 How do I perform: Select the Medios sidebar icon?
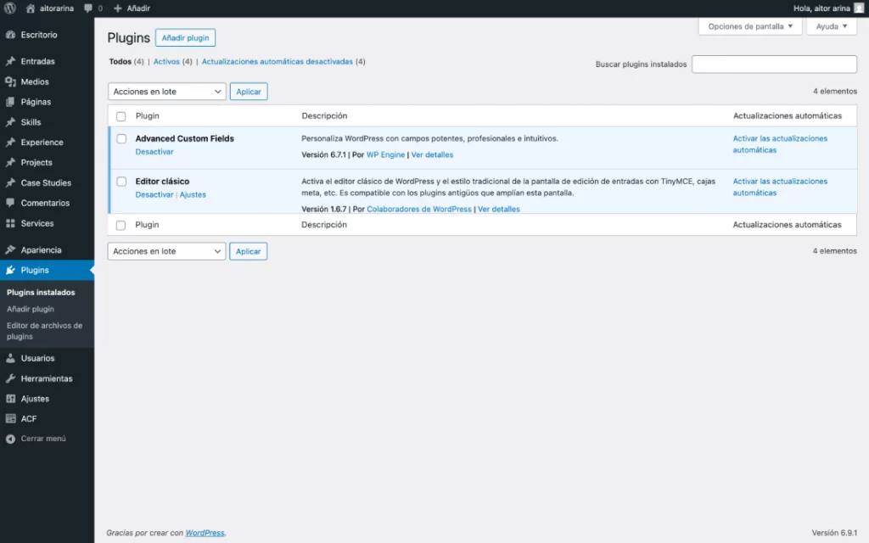pyautogui.click(x=10, y=81)
